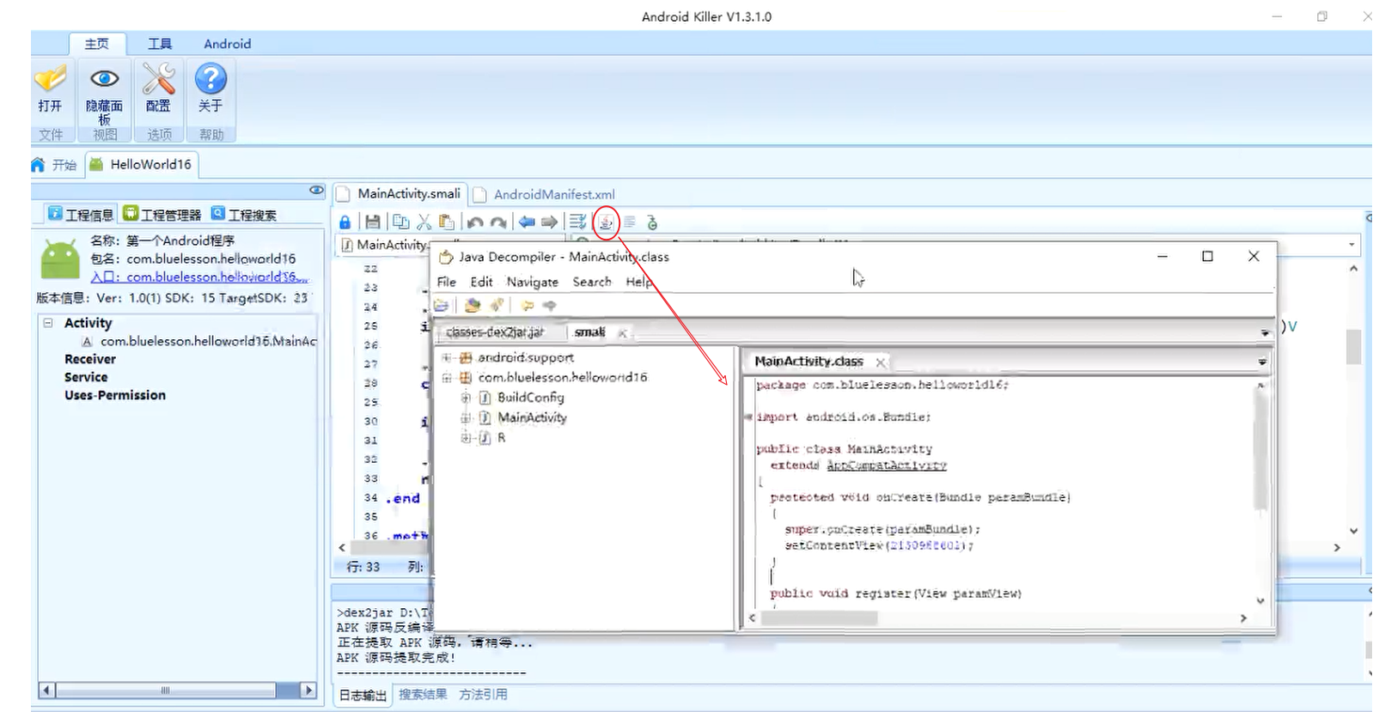Go to the 开始 start tab

pos(55,164)
